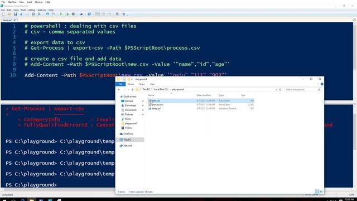The height and width of the screenshot is (201, 357).
Task: Switch Explorer to large icons view
Action: (x=321, y=192)
